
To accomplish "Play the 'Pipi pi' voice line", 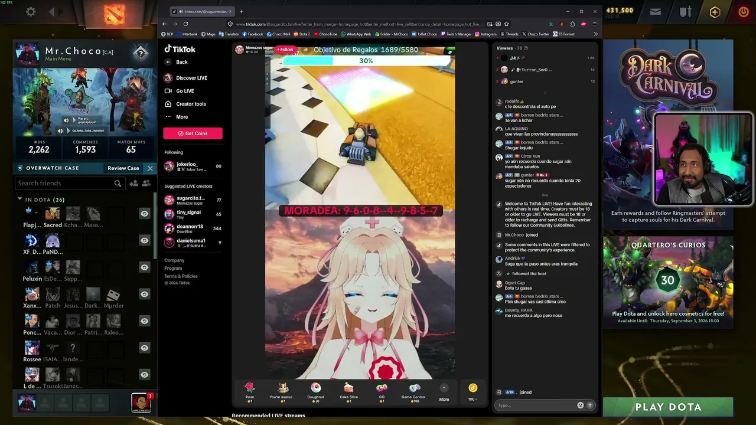I will coord(67,120).
